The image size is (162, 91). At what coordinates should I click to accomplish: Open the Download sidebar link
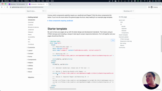(x=31, y=22)
